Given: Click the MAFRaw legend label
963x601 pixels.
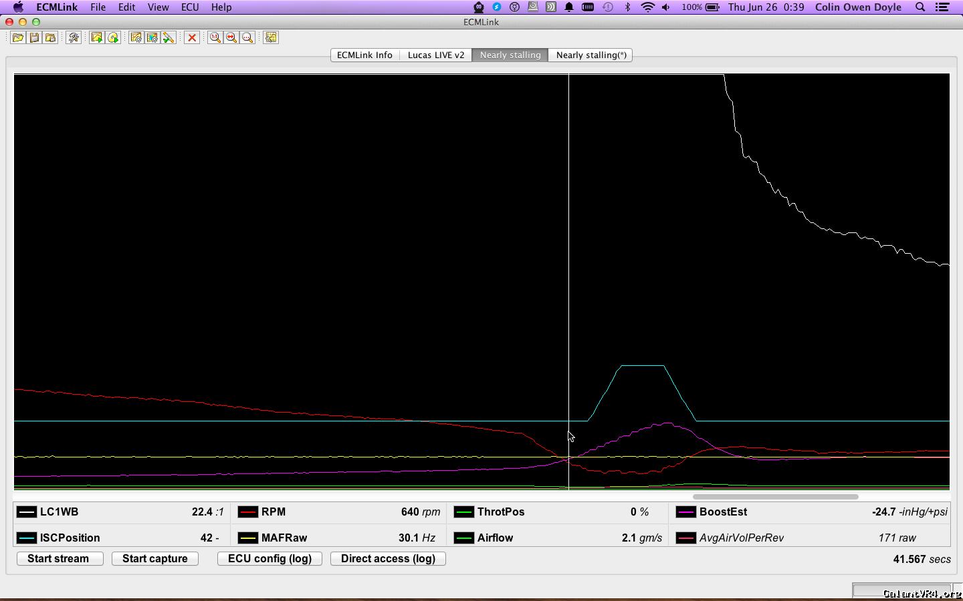Looking at the screenshot, I should (x=284, y=538).
